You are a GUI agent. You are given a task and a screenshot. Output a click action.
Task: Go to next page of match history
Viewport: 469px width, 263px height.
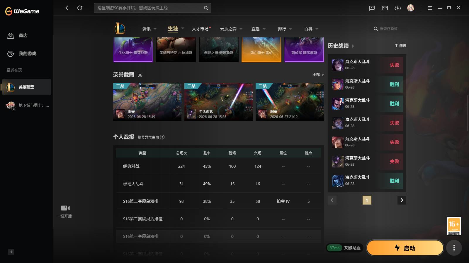402,200
